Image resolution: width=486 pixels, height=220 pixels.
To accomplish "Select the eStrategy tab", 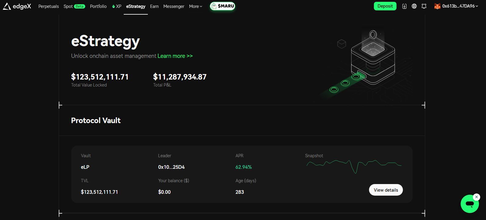I will click(136, 6).
